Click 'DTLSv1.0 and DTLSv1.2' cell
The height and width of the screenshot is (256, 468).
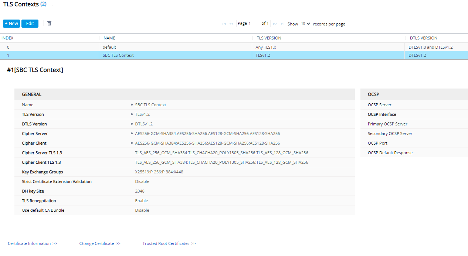coord(430,47)
